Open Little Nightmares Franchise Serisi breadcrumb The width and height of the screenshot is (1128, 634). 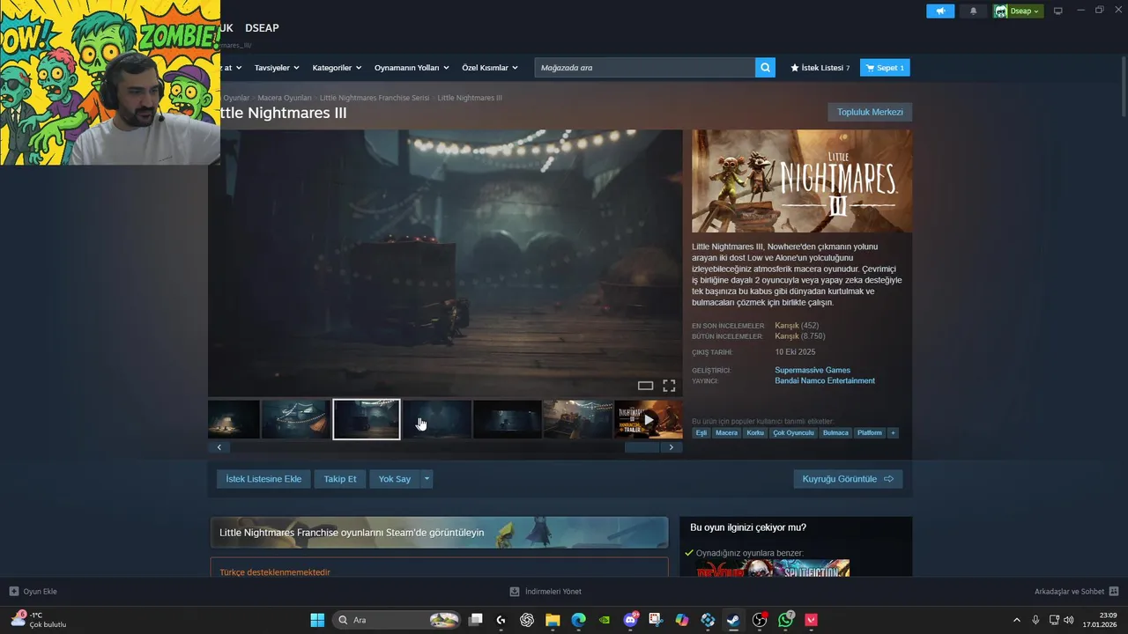pos(375,98)
